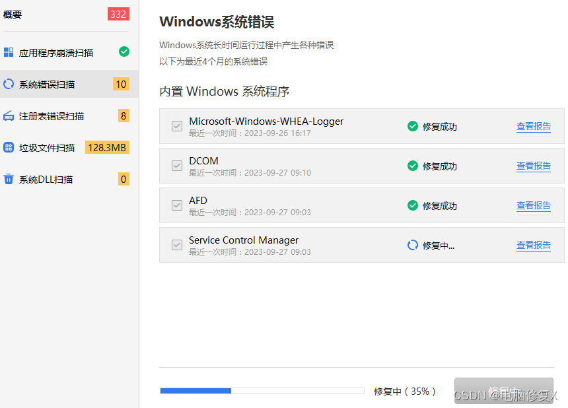Click green success icon in DCOM row
This screenshot has height=408, width=568.
tap(413, 166)
